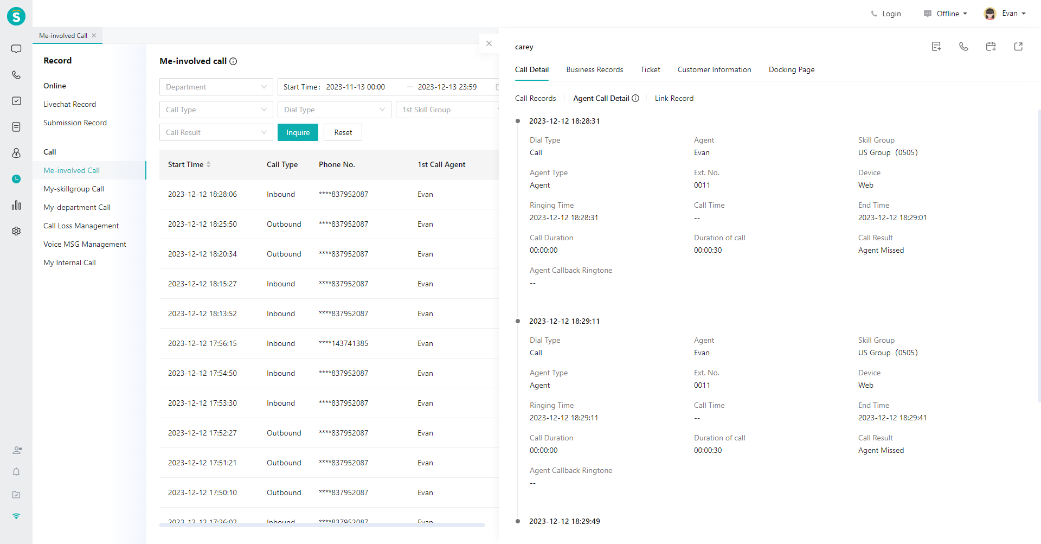Sort by Start Time column arrows
The image size is (1041, 544).
coord(208,164)
